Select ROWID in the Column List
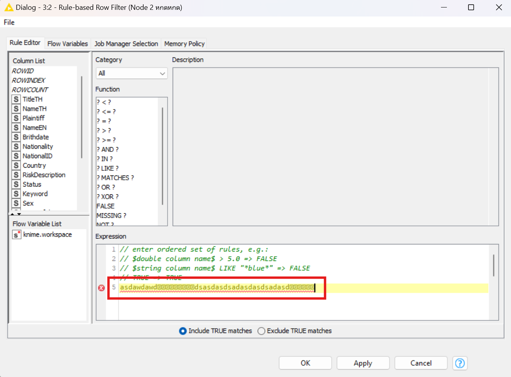Screen dimensions: 511x377 [23, 71]
